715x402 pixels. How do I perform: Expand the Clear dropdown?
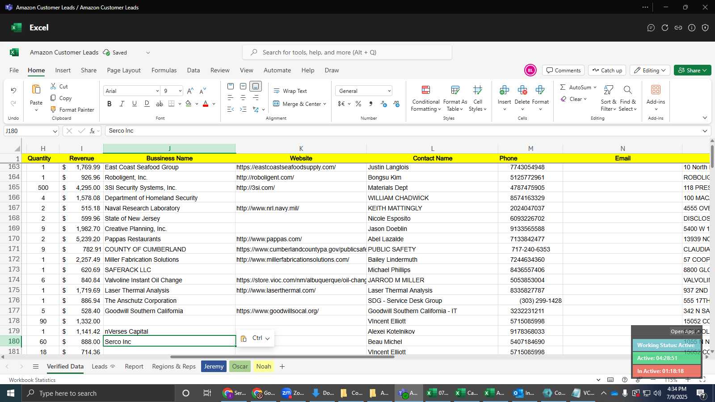click(x=585, y=99)
